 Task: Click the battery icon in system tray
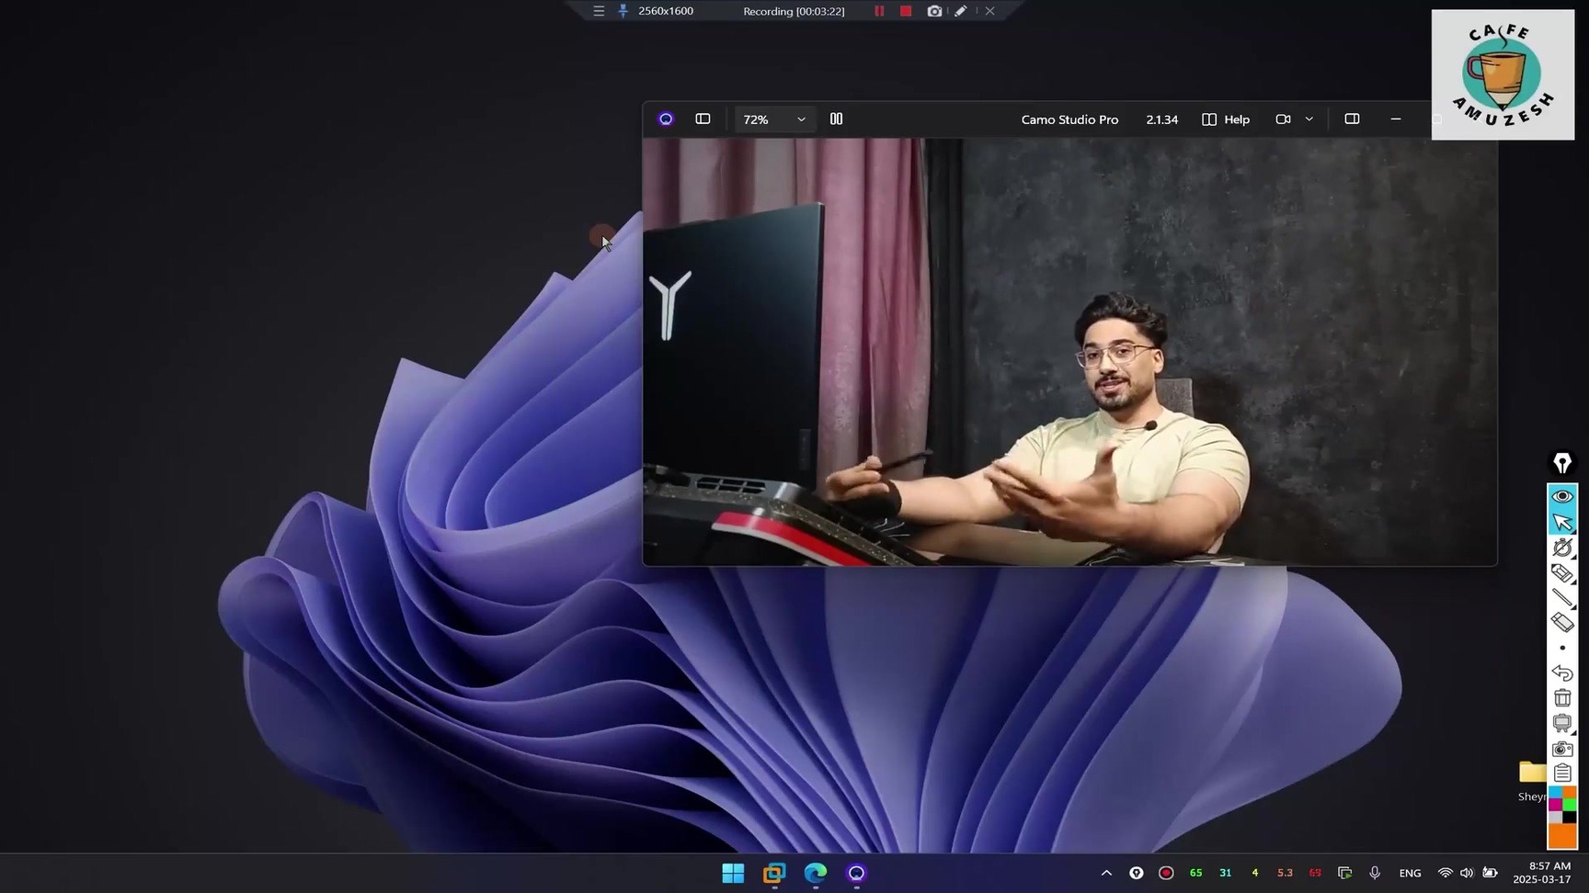tap(1490, 873)
